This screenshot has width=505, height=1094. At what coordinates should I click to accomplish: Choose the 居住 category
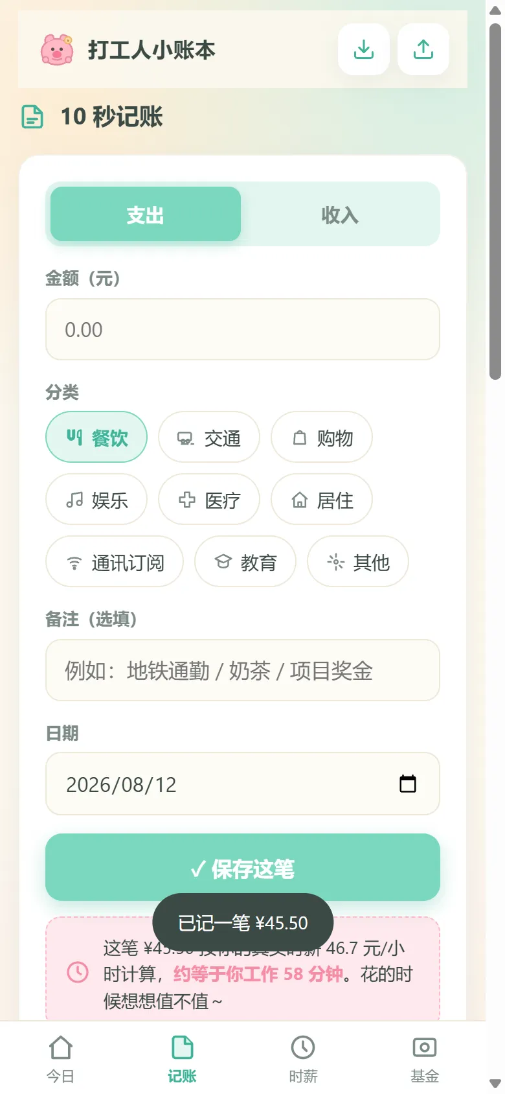point(322,500)
